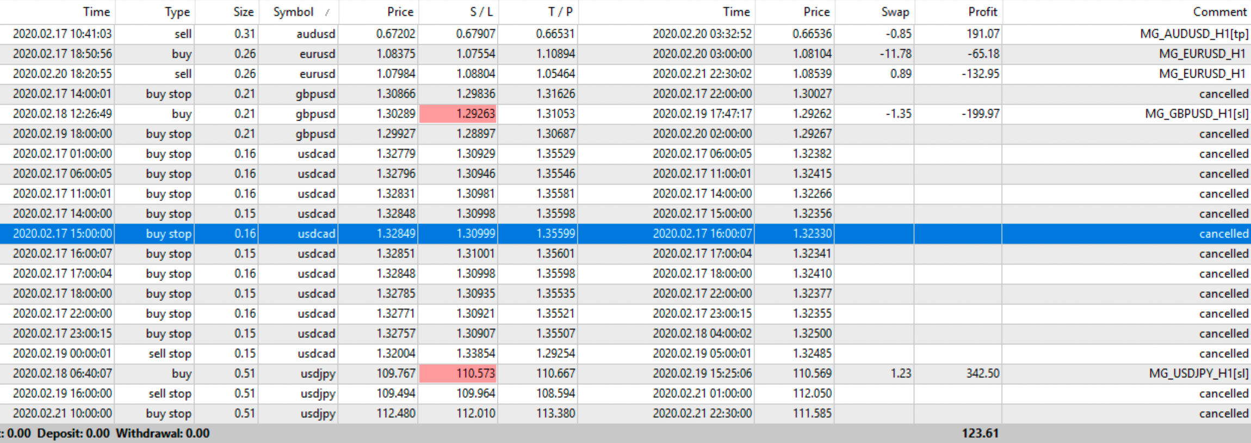Sort by the Type column header

click(177, 12)
